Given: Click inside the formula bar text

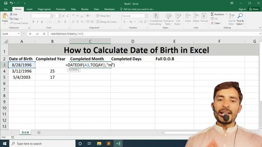Looking at the screenshot, I should 67,34.
